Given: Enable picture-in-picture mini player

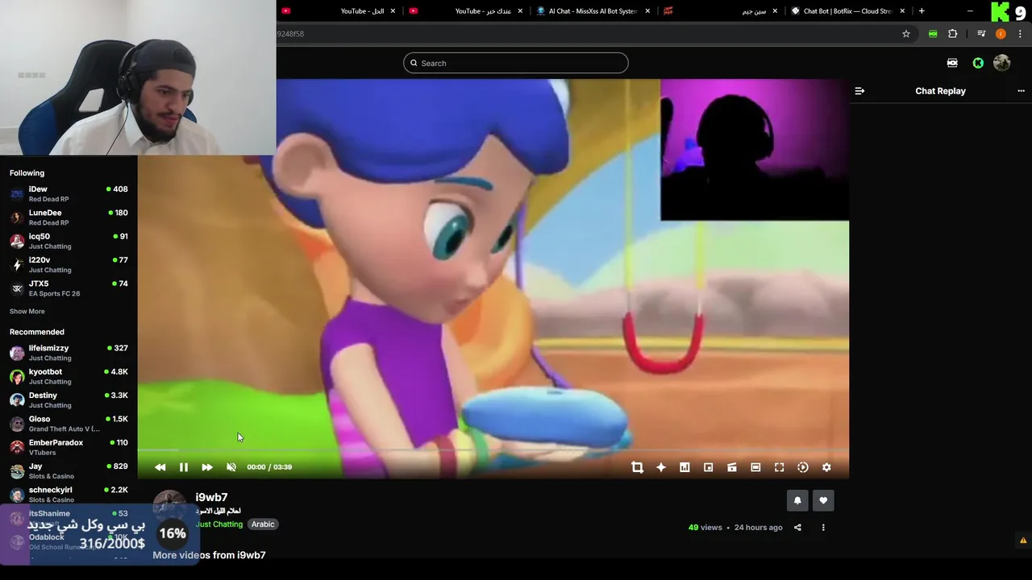Looking at the screenshot, I should click(708, 467).
